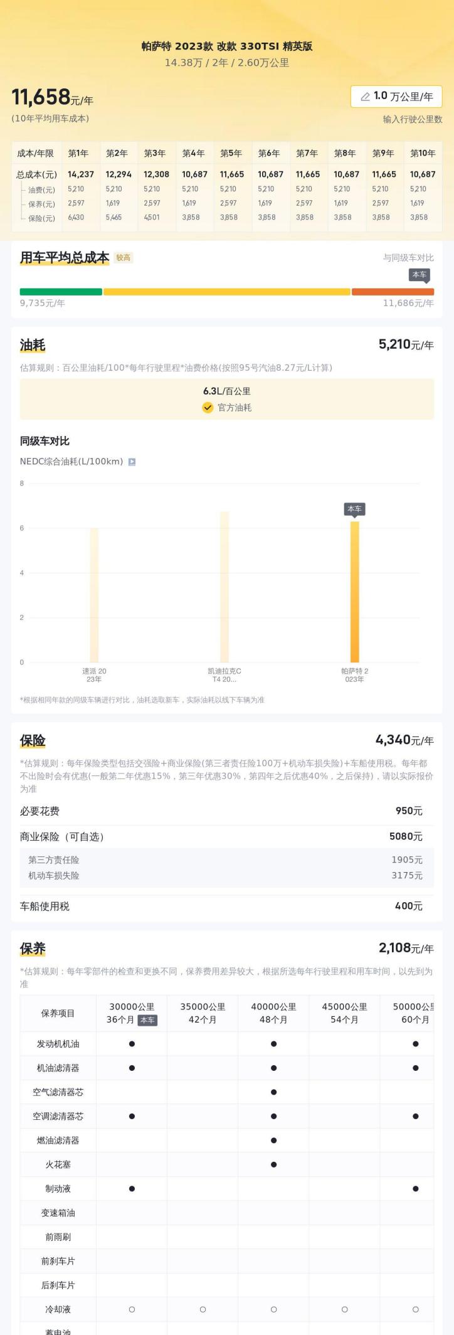Select the 45000公里 54个月 maintenance column
The height and width of the screenshot is (1335, 454).
[344, 1013]
